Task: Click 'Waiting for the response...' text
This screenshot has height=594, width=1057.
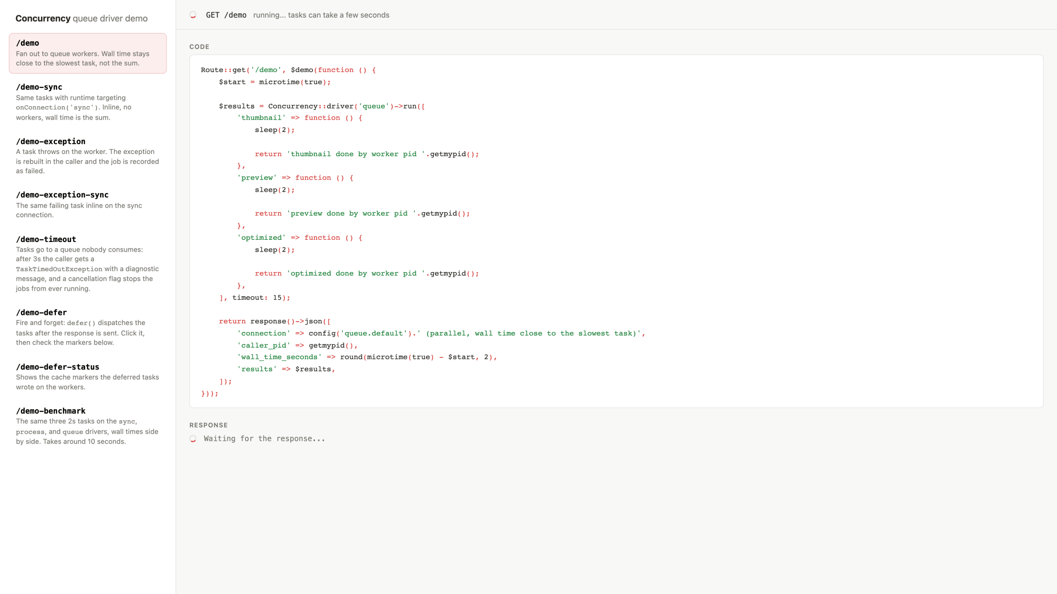Action: (x=264, y=439)
